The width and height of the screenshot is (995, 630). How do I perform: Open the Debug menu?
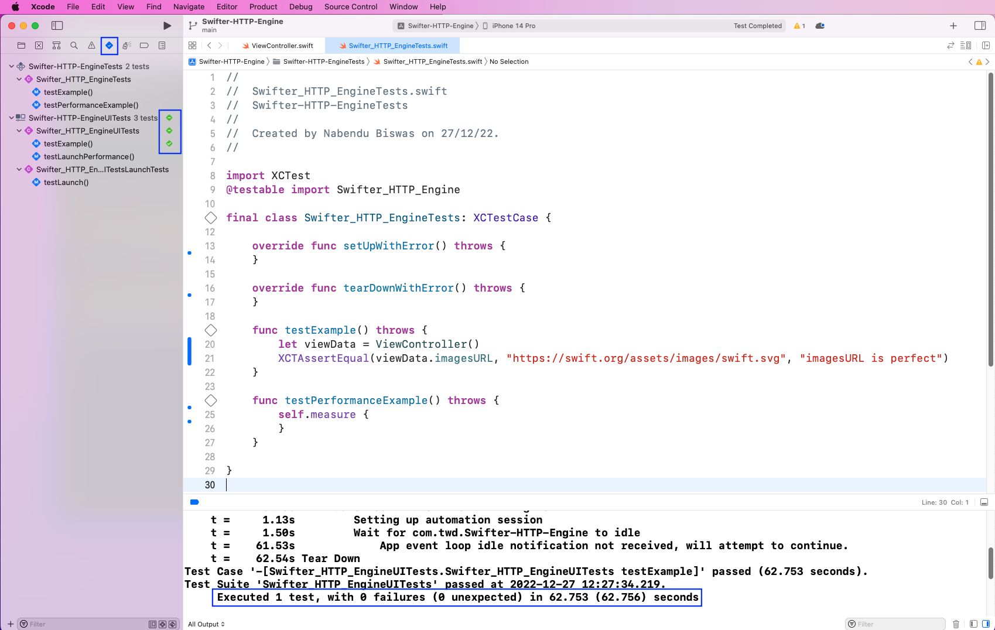click(300, 6)
